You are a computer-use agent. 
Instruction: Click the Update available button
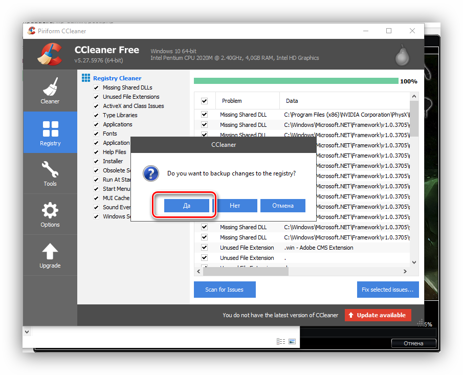[378, 315]
